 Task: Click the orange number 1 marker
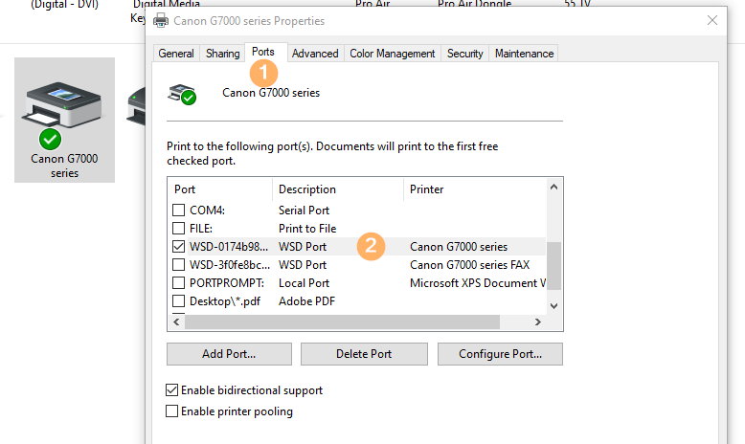point(263,72)
